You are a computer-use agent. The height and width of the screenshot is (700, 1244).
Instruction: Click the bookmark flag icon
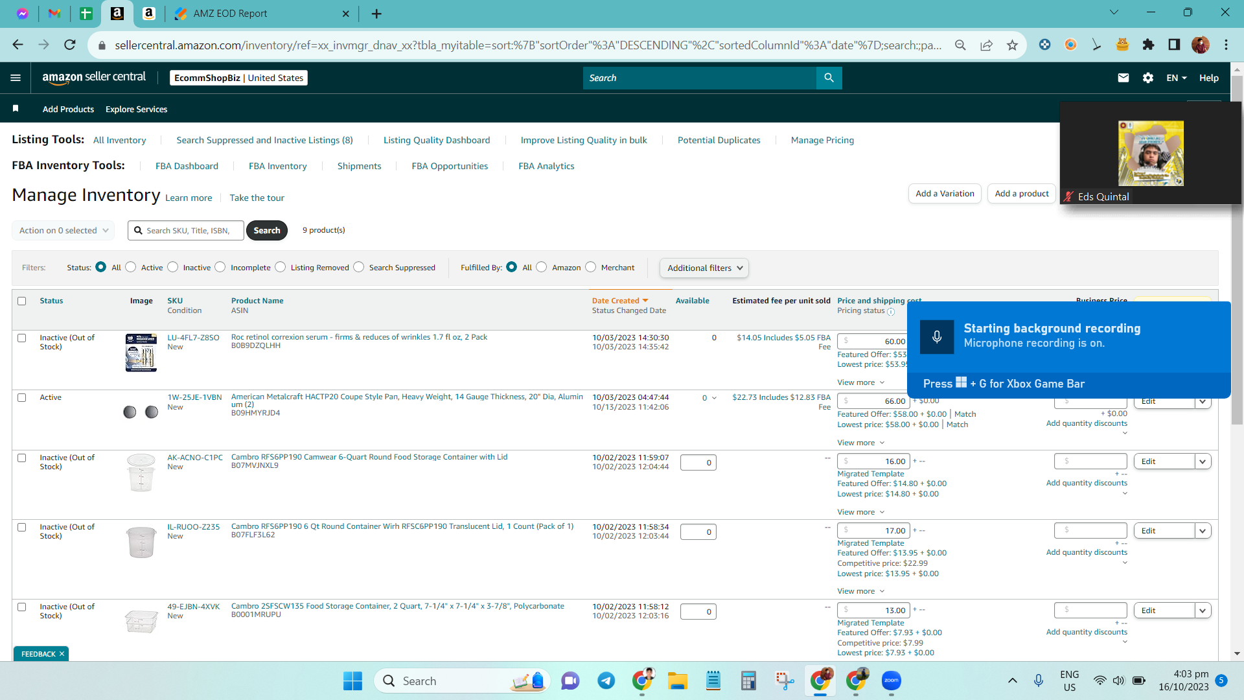(16, 109)
